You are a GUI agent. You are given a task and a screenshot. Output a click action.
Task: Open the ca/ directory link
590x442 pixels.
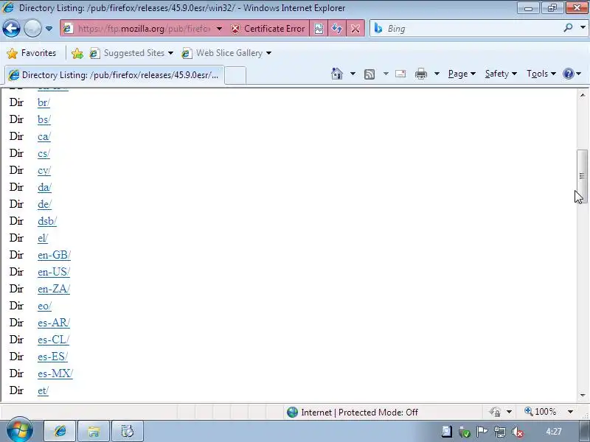pyautogui.click(x=44, y=136)
